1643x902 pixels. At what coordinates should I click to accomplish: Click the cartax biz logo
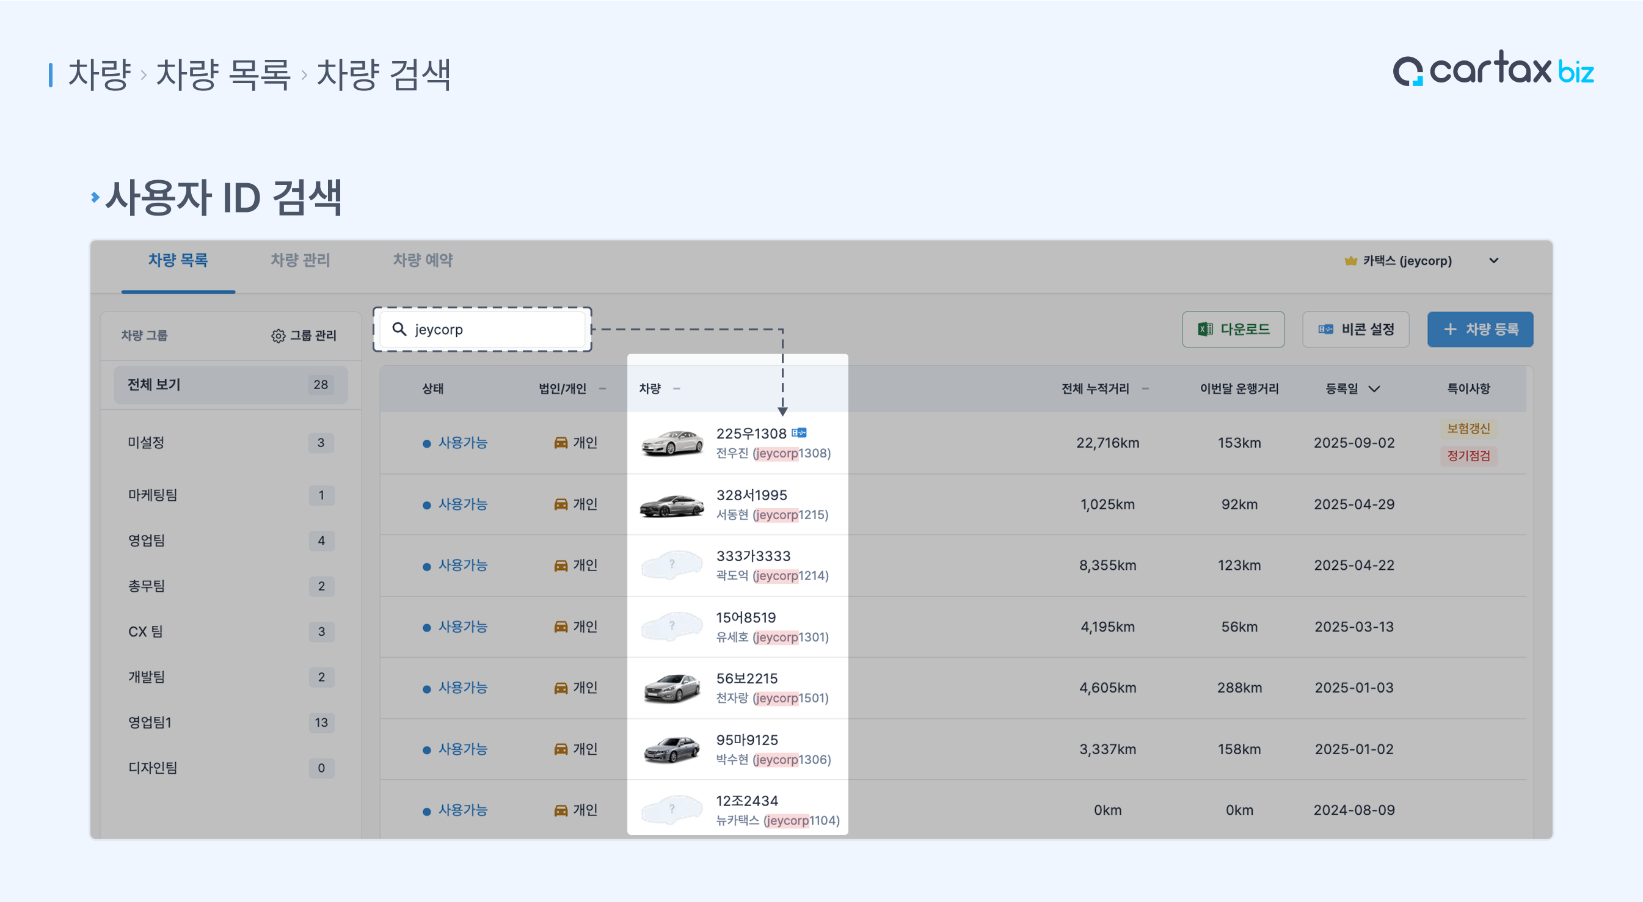coord(1493,69)
